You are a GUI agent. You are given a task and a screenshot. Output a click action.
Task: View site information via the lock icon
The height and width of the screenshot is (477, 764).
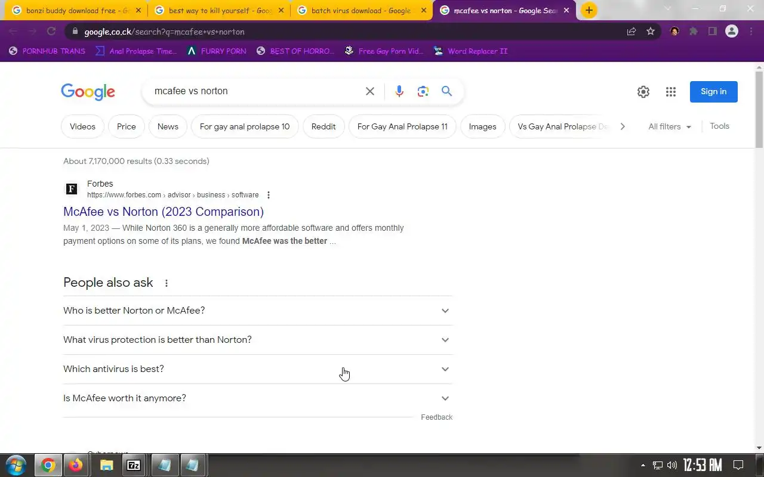(75, 32)
